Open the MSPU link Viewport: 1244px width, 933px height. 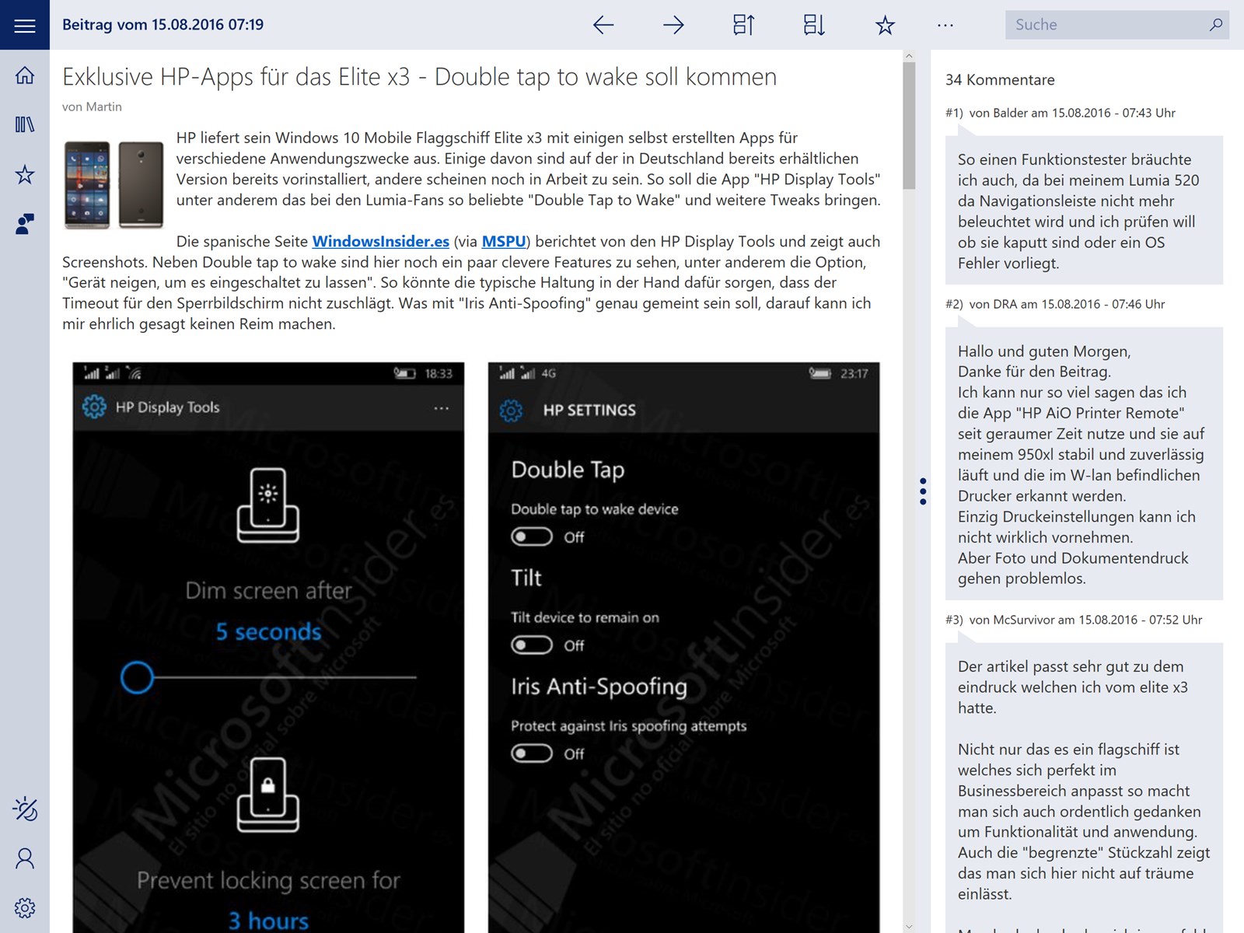[x=504, y=242]
